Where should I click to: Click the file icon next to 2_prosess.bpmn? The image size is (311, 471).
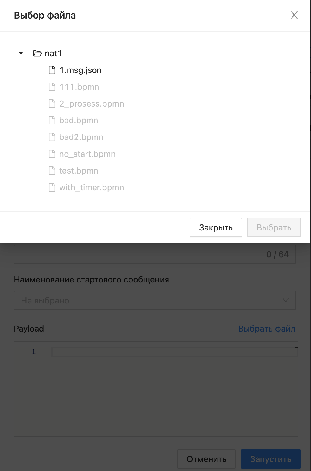coord(52,104)
